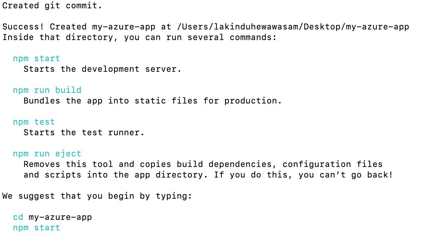The width and height of the screenshot is (423, 241).
Task: Click 'my-azure-app' next to the cd command
Action: 60,217
